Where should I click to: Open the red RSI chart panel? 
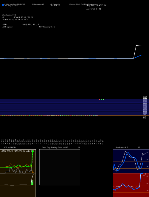(131, 185)
